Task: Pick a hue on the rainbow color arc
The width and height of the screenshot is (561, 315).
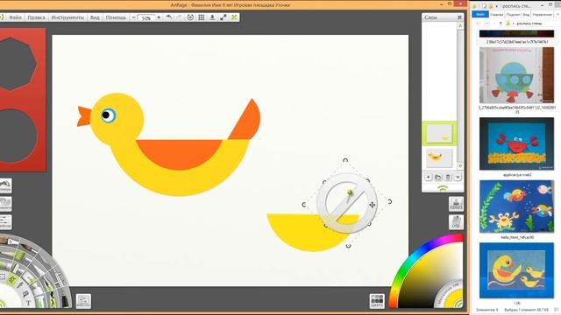Action: pos(412,260)
